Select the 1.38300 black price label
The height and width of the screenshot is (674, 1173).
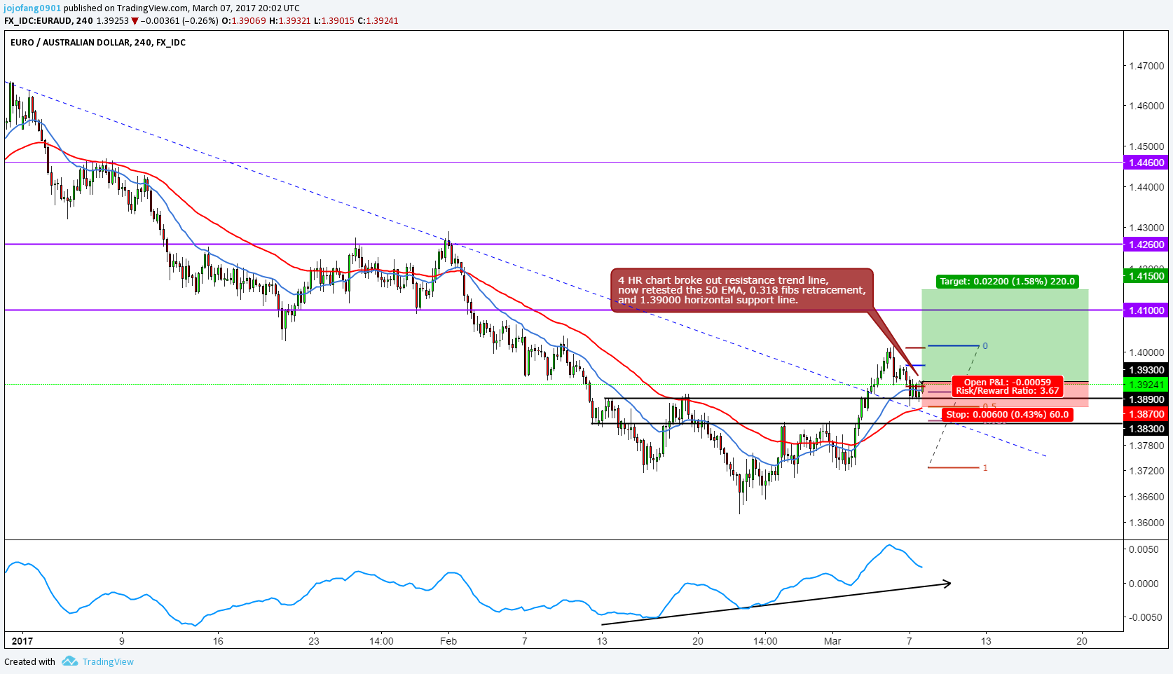click(1146, 429)
